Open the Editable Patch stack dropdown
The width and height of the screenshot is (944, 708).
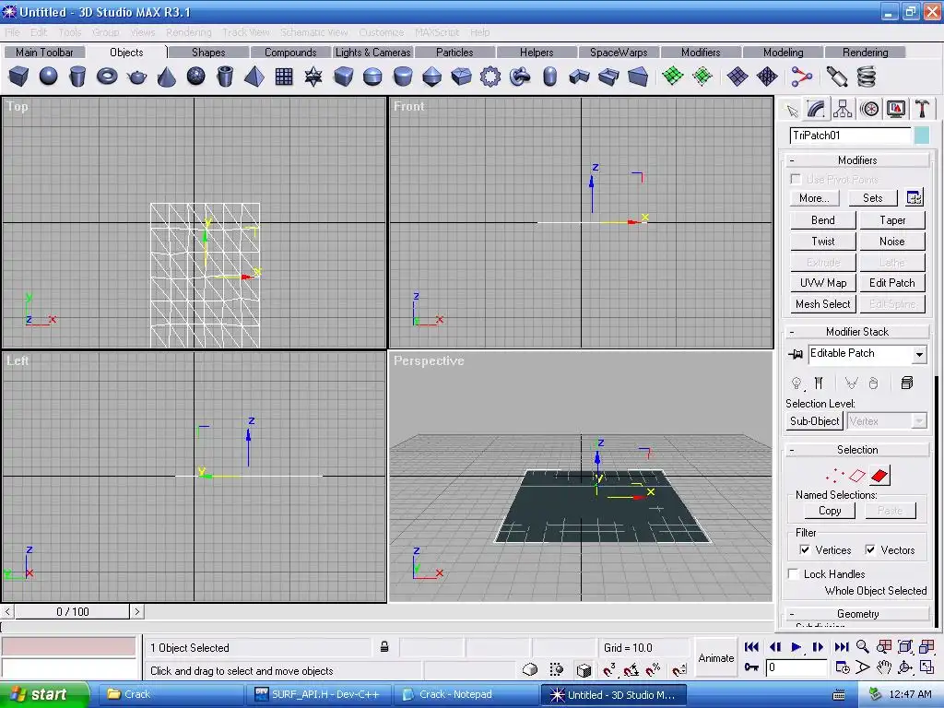919,355
